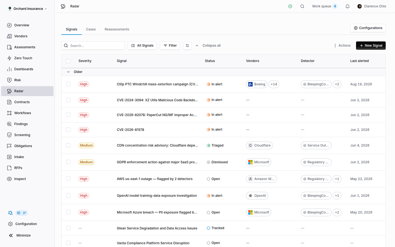
Task: Collapse the Older group chevron
Action: click(x=68, y=72)
